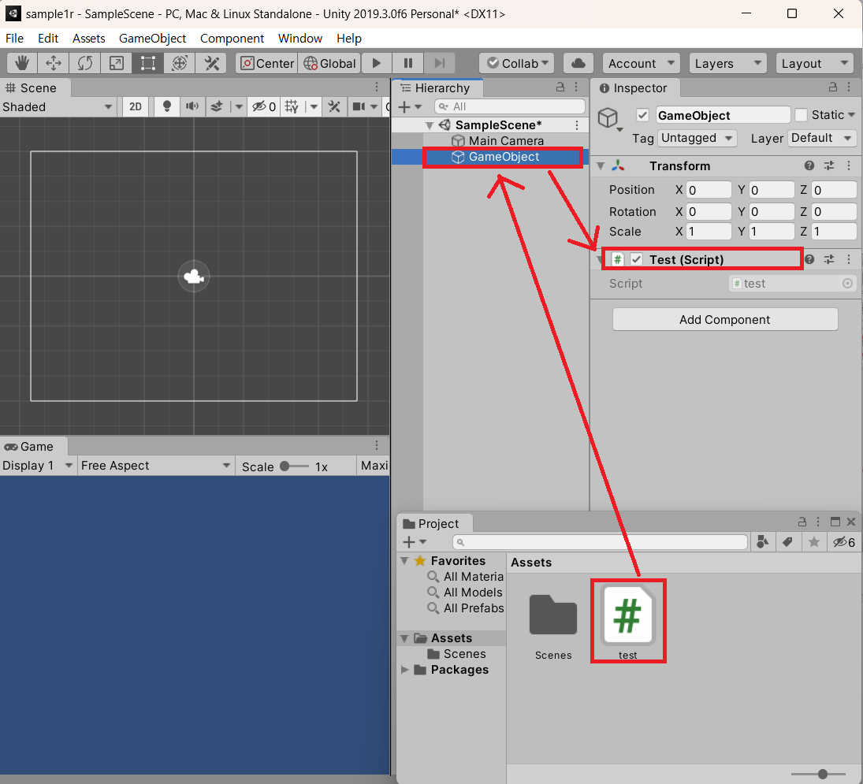
Task: Select the Rotate tool
Action: click(85, 63)
